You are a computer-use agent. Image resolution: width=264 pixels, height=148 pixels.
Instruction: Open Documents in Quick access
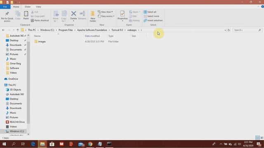16,50
